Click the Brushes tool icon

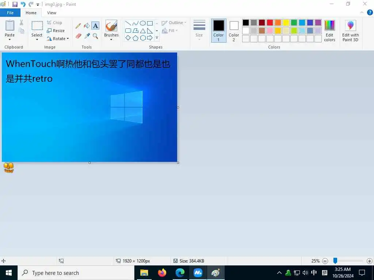[x=111, y=26]
